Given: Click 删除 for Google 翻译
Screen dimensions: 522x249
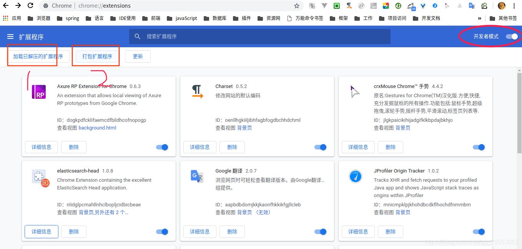Looking at the screenshot, I should tap(232, 232).
